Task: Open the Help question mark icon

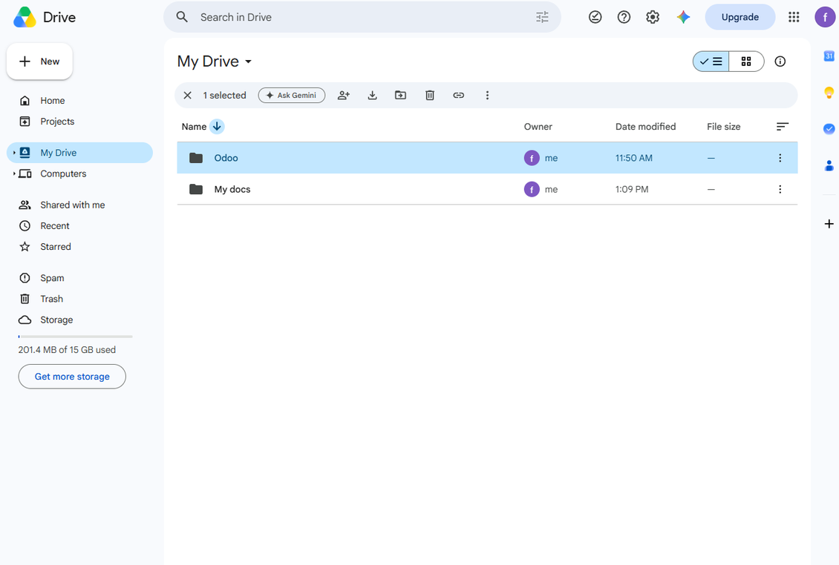Action: click(x=624, y=17)
